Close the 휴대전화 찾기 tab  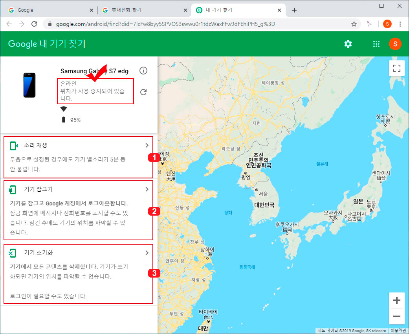click(x=185, y=10)
